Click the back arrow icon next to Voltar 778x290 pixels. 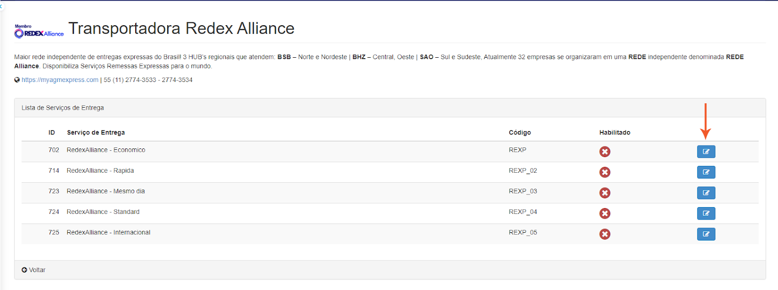point(24,270)
